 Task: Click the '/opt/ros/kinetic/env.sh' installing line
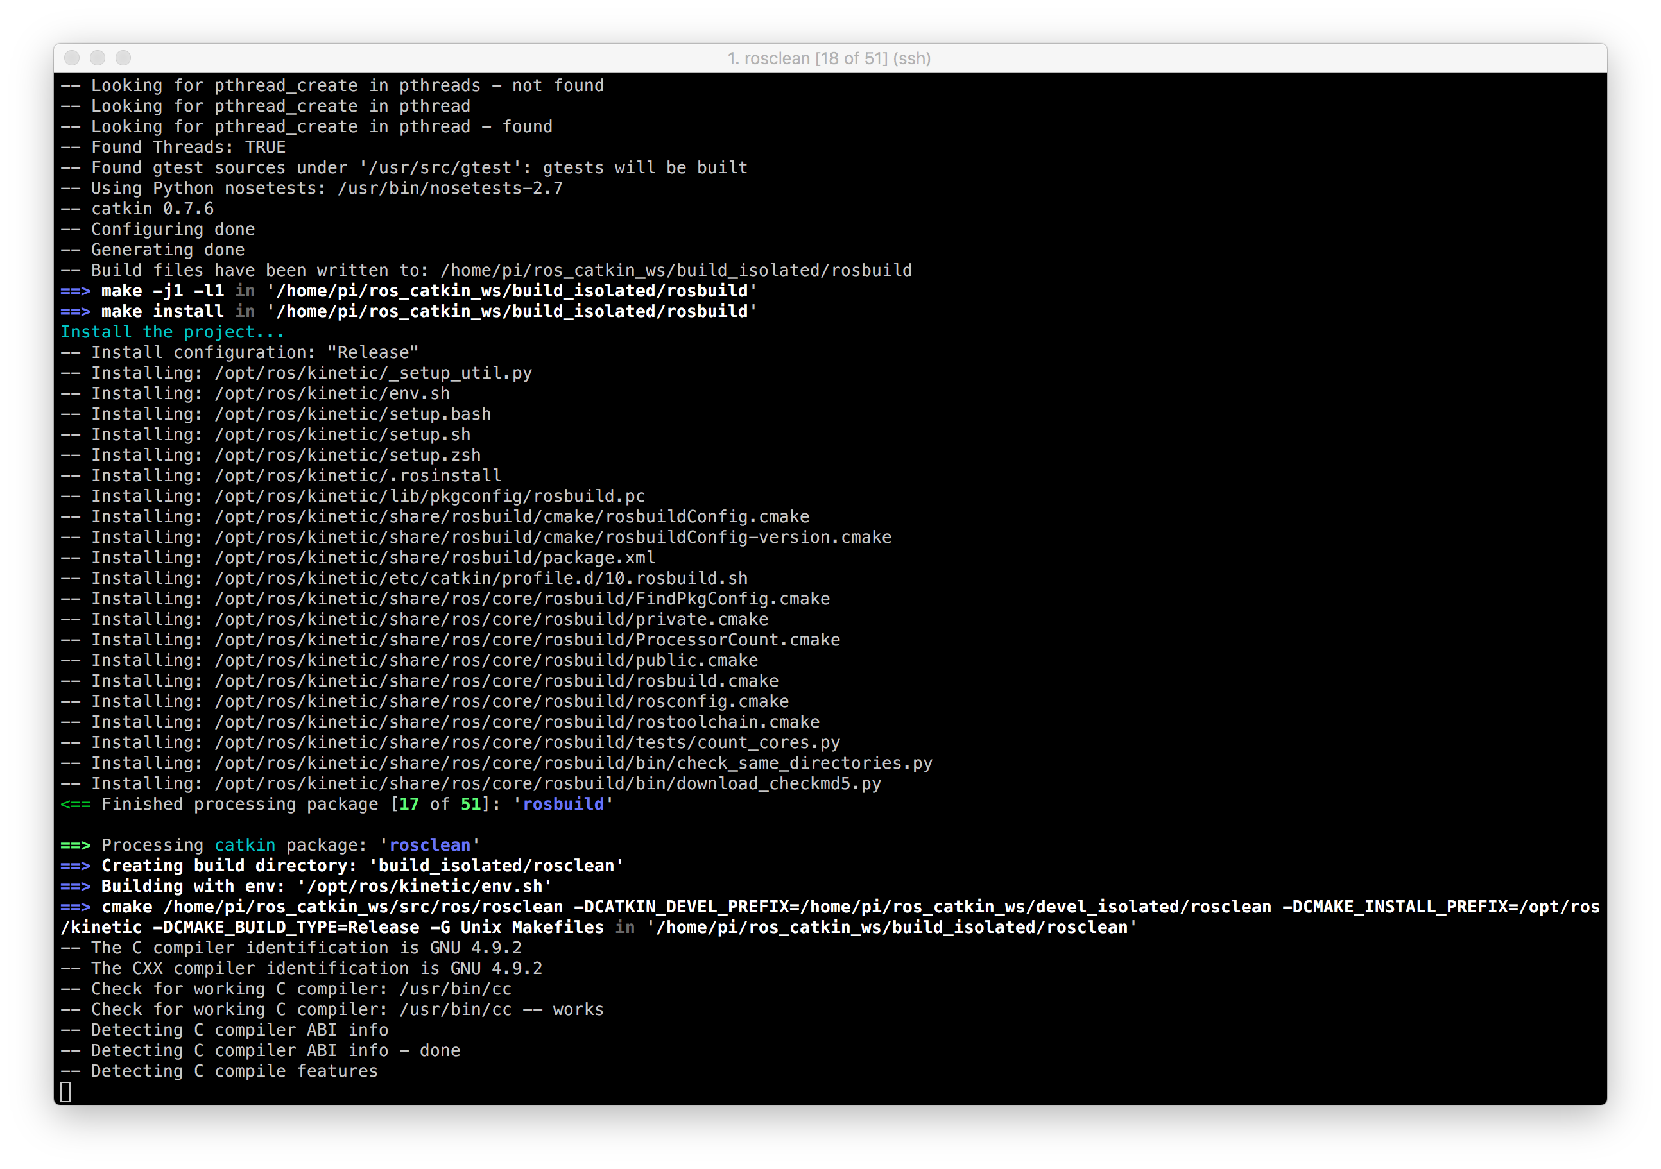click(255, 393)
